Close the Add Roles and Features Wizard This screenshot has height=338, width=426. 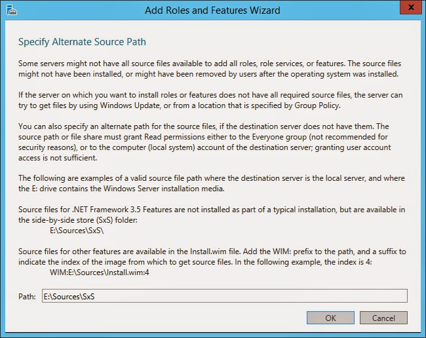coord(410,10)
